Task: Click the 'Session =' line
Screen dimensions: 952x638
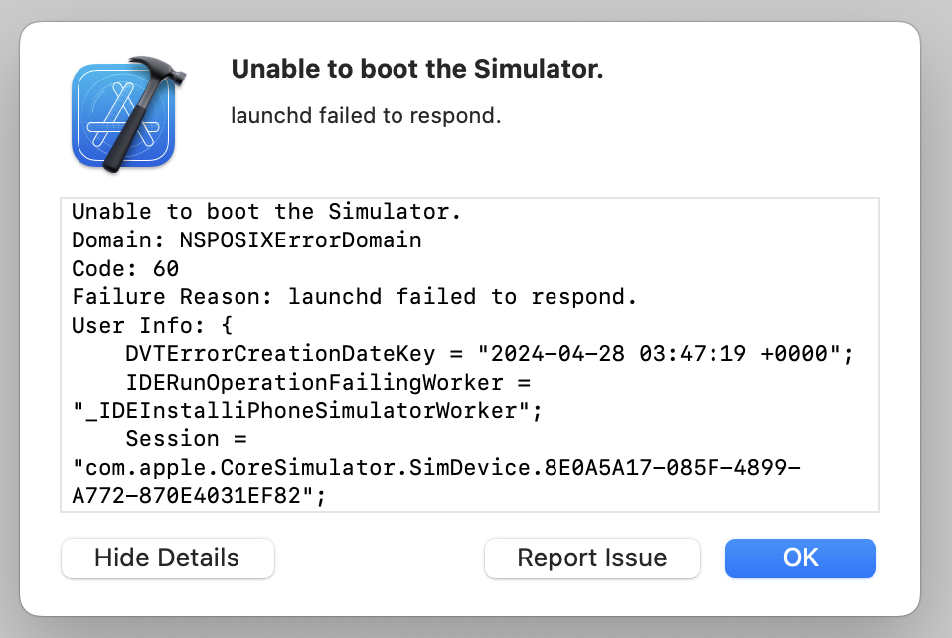Action: pyautogui.click(x=186, y=439)
